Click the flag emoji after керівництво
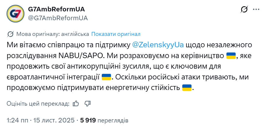 231,56
